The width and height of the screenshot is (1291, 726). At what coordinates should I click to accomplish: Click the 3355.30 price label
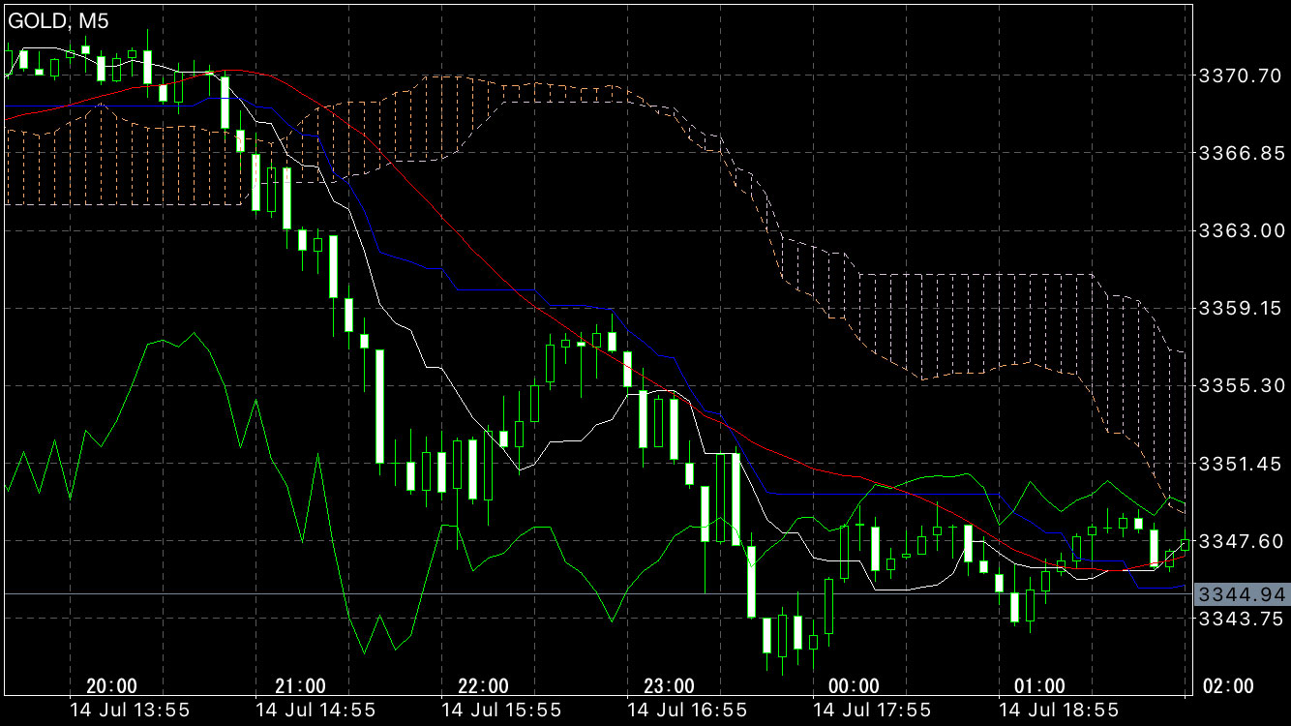coord(1241,385)
